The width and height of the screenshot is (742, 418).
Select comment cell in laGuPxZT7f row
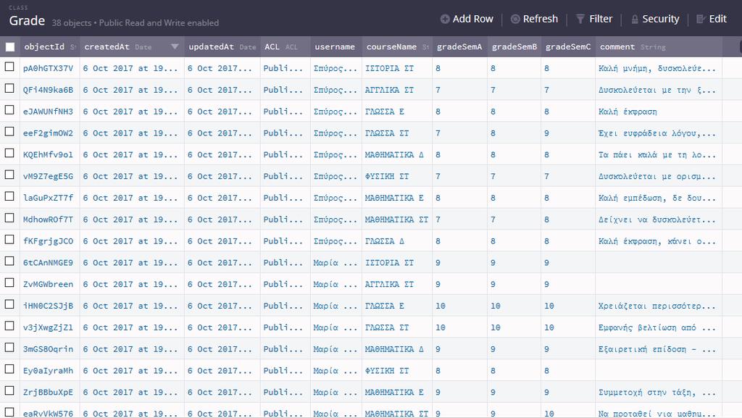[x=659, y=198]
